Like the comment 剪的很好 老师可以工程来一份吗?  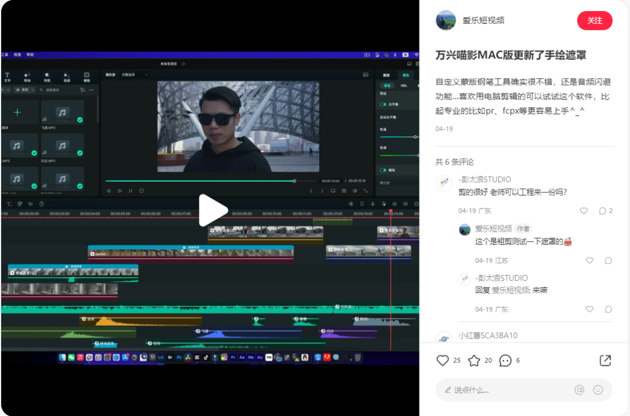click(584, 211)
